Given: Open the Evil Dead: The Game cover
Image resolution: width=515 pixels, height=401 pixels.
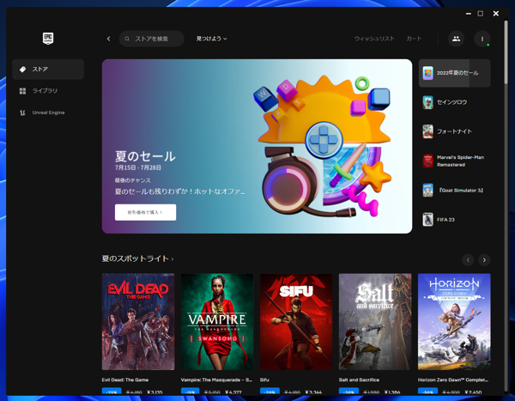Looking at the screenshot, I should pyautogui.click(x=138, y=322).
